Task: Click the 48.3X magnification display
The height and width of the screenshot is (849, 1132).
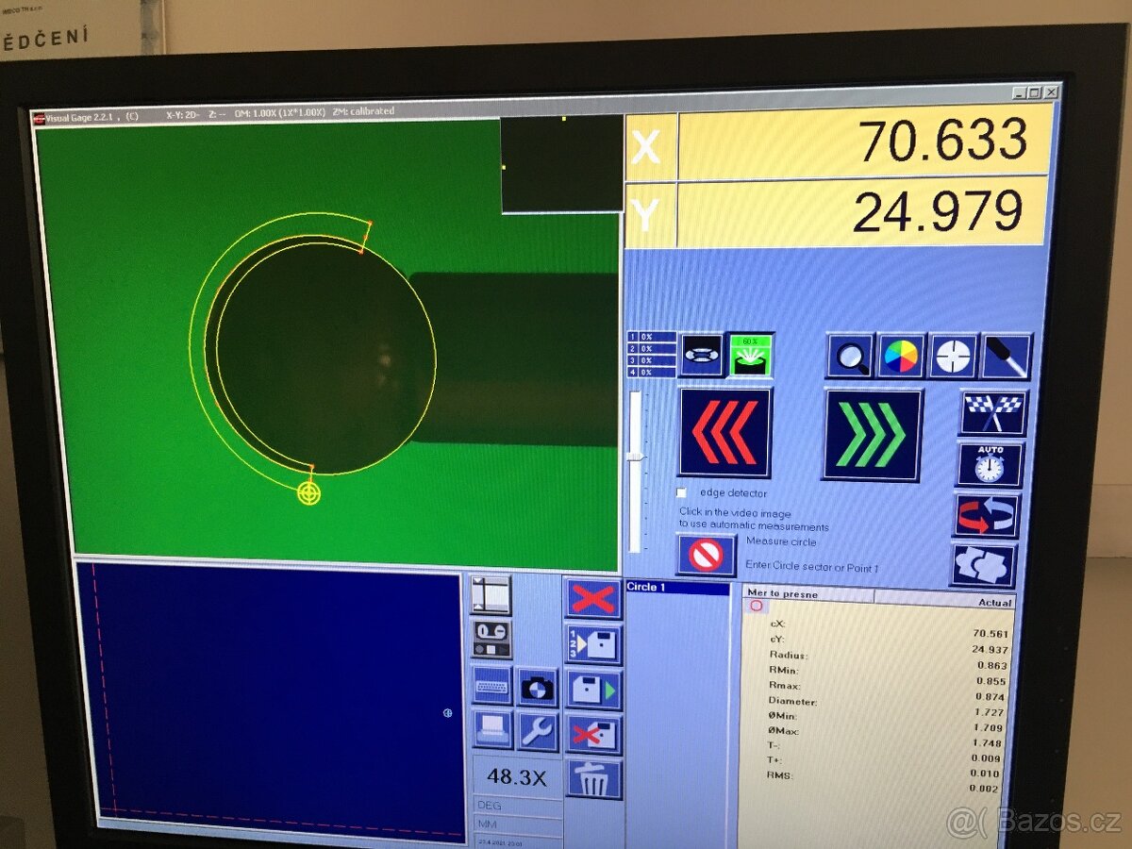Action: [516, 777]
